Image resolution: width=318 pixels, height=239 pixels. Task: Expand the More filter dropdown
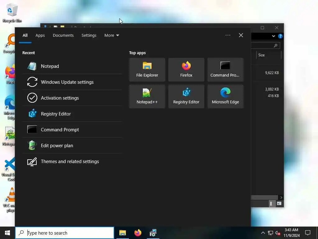point(111,35)
